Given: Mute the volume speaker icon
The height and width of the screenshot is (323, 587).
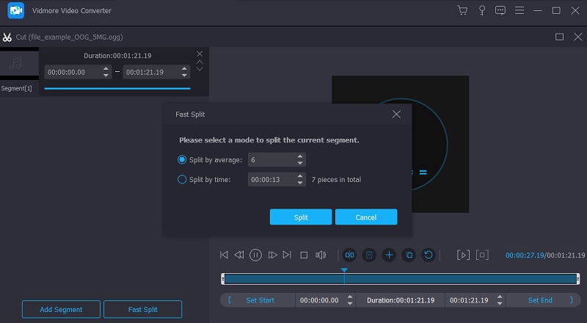Looking at the screenshot, I should click(x=321, y=255).
